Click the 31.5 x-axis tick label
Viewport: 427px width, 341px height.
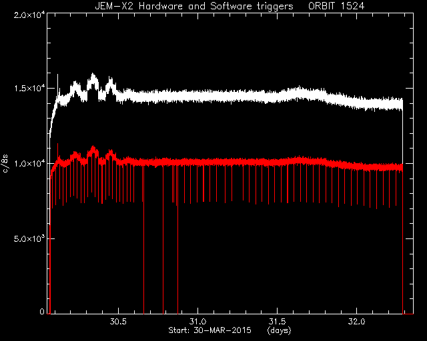pos(278,322)
